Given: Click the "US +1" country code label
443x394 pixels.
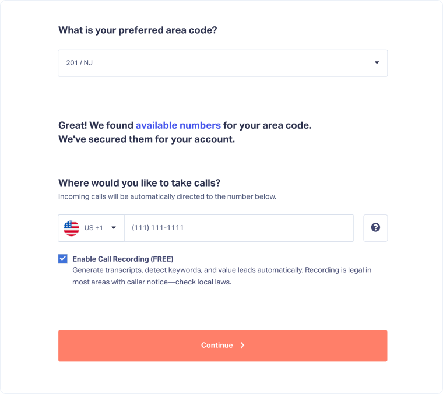Looking at the screenshot, I should point(93,228).
